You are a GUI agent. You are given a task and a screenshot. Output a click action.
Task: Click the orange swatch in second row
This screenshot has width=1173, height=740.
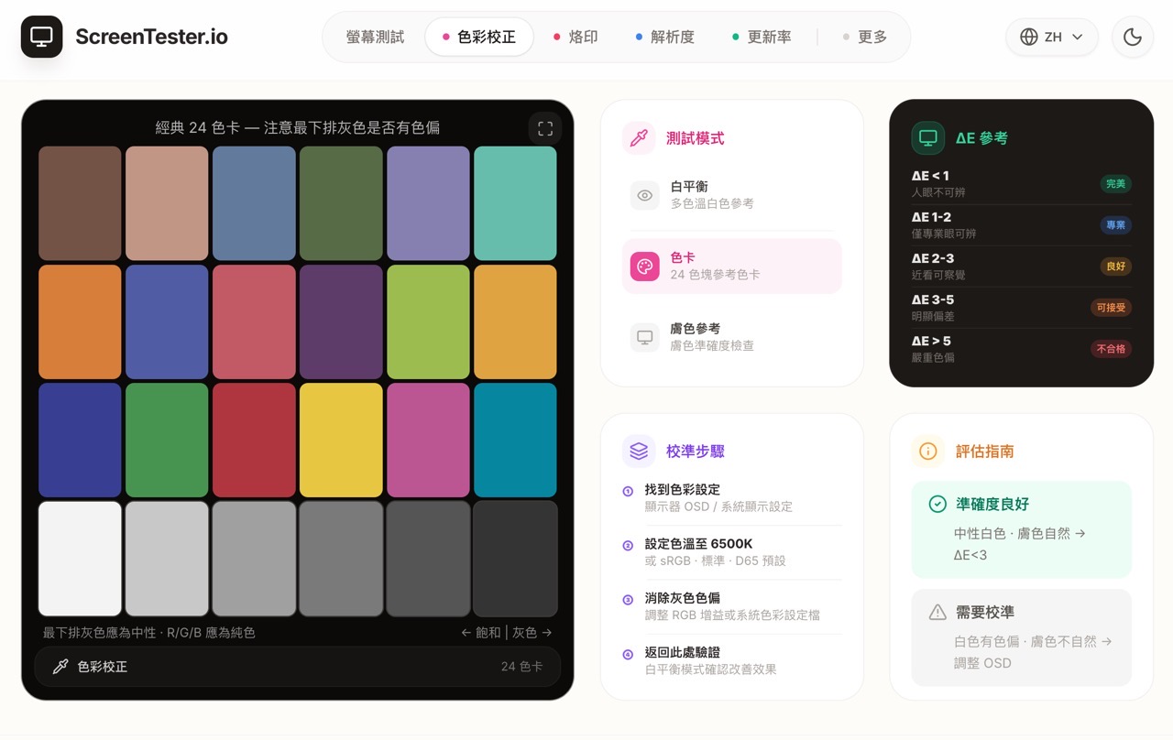point(80,321)
